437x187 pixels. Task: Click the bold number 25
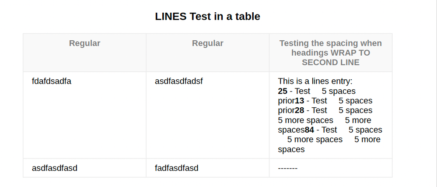(x=283, y=91)
